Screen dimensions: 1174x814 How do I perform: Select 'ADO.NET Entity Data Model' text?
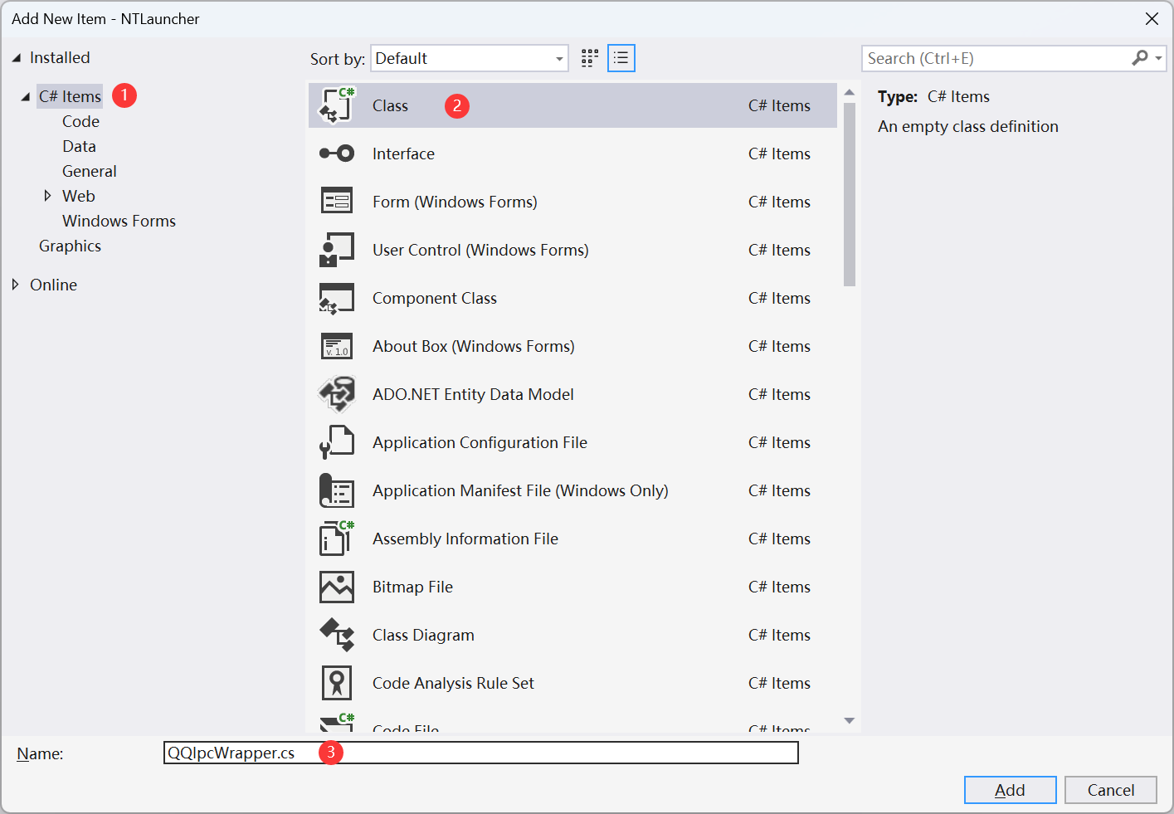(473, 394)
